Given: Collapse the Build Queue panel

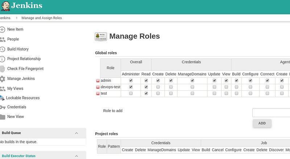Looking at the screenshot, I should pyautogui.click(x=76, y=133).
